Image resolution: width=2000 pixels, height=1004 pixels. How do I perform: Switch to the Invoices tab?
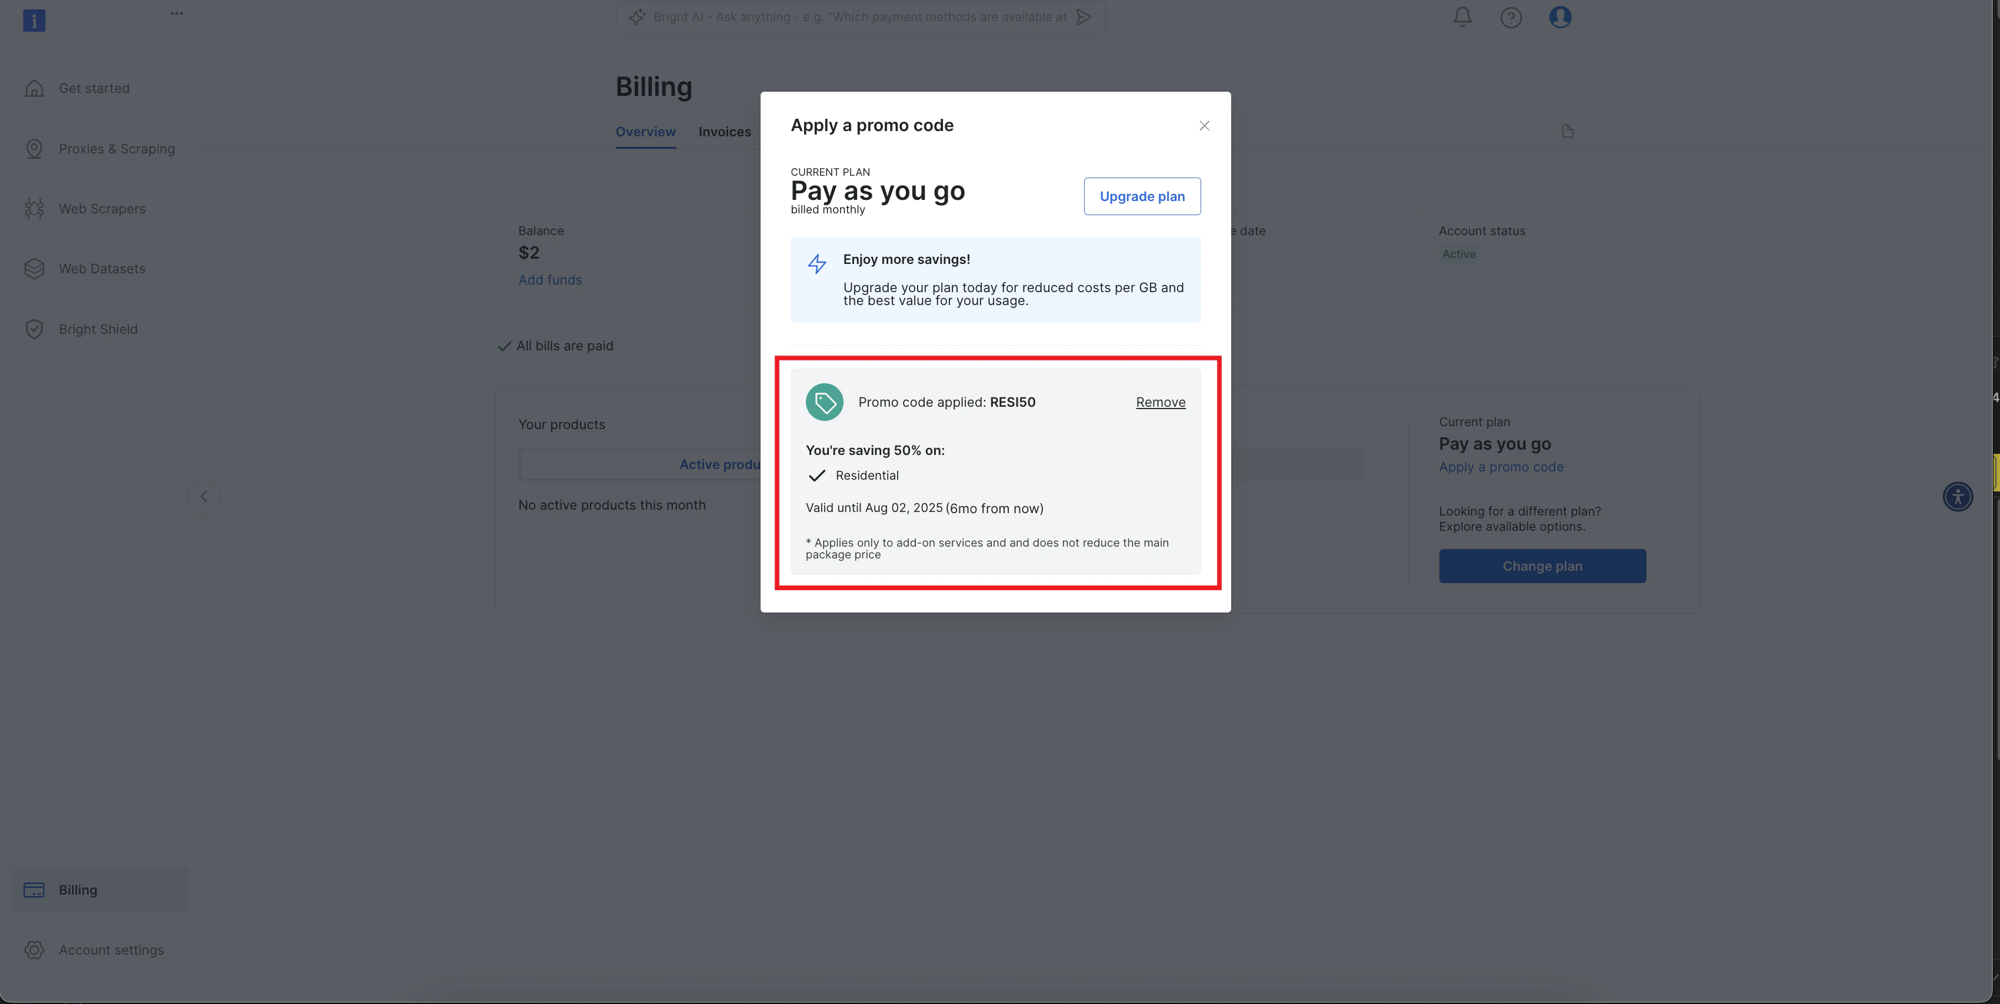724,132
